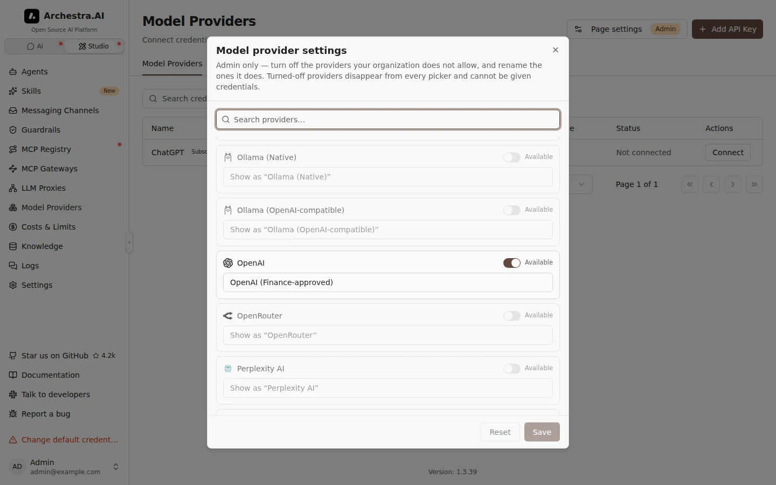Click the Logs sidebar icon

coord(13,266)
